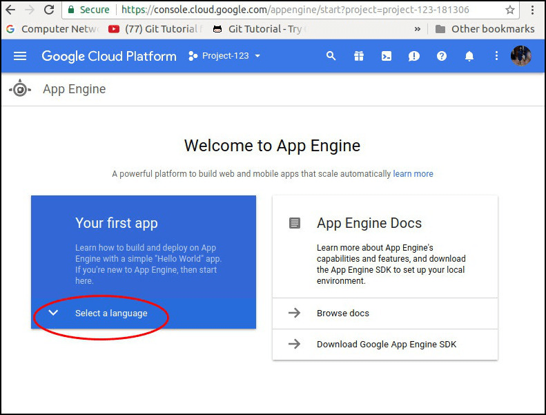Click the Your first app heading
The width and height of the screenshot is (546, 415).
116,223
